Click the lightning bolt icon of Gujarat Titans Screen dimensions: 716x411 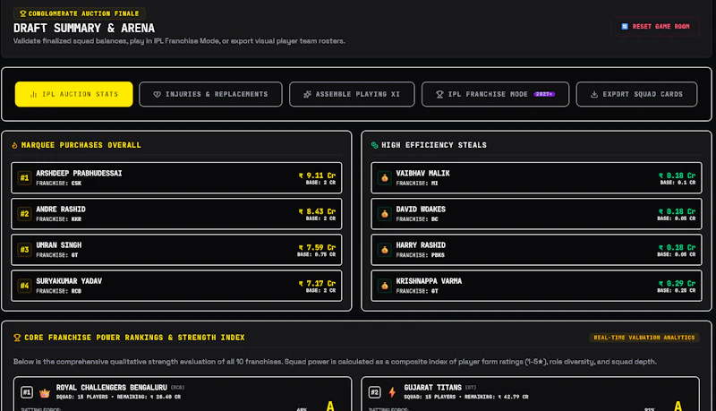pos(392,392)
